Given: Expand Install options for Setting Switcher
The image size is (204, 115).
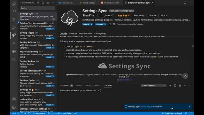Looking at the screenshot, I should [x=53, y=48].
